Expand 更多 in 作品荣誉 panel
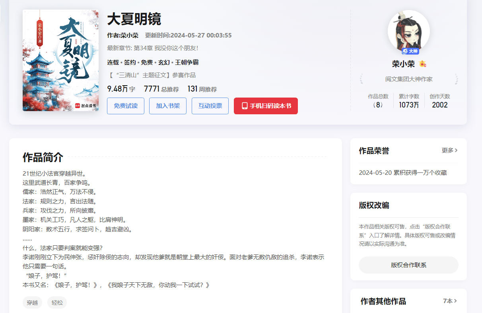 450,151
